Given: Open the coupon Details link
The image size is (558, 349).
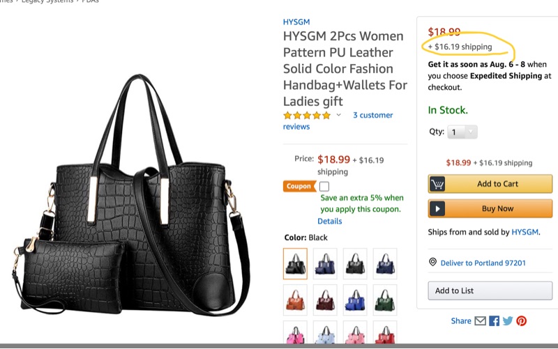Looking at the screenshot, I should (x=330, y=221).
